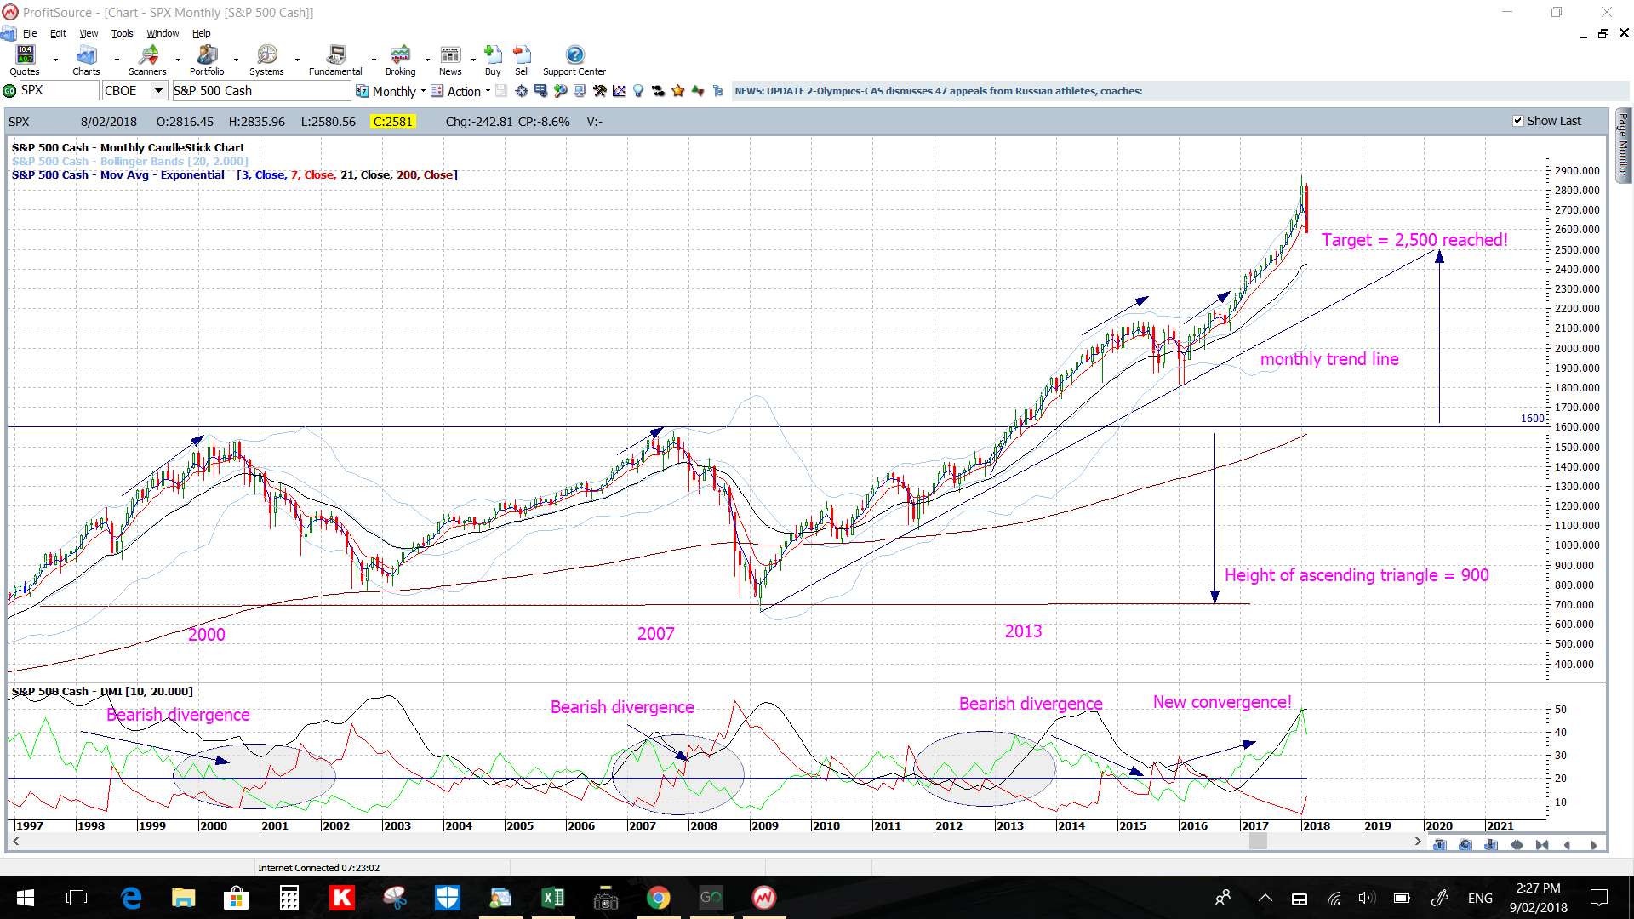Click the C chart tool below the chart
Screen dimensions: 1634x919
pyautogui.click(x=1465, y=845)
